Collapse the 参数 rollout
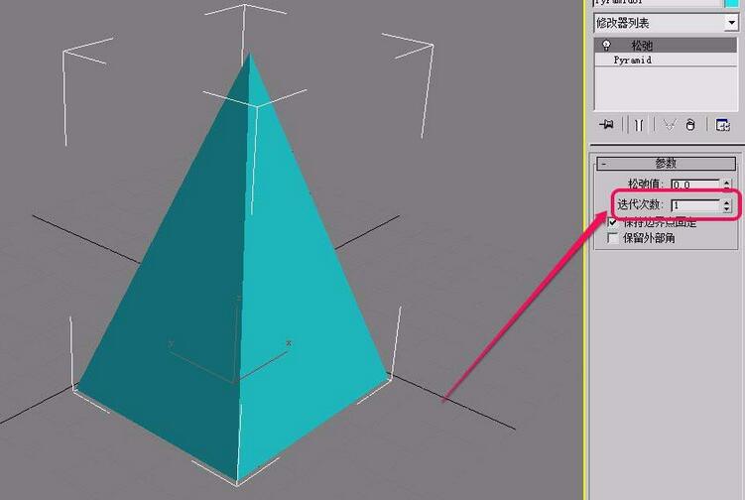The width and height of the screenshot is (745, 500). [666, 163]
